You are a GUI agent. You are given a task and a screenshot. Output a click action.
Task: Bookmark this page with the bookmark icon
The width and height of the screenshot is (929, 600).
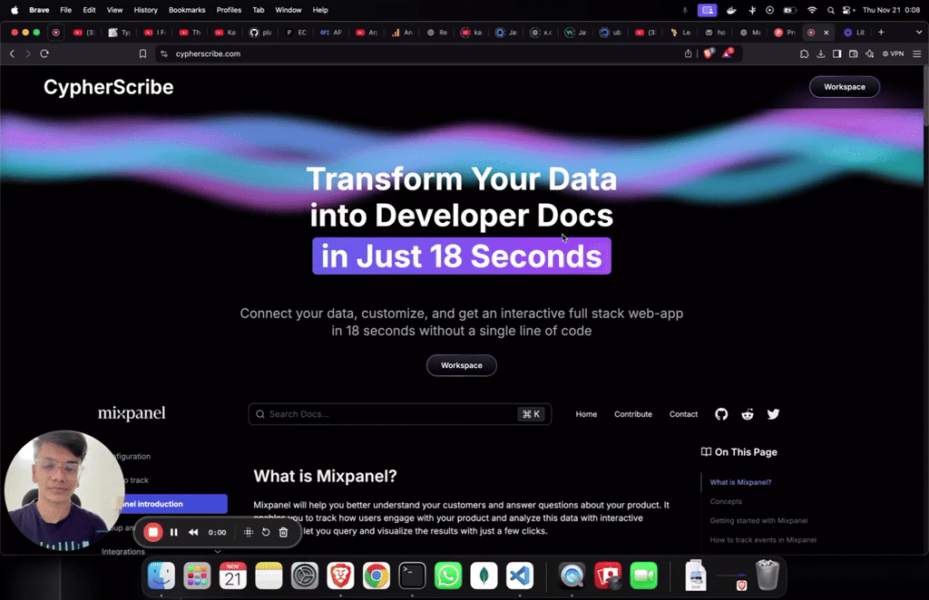pyautogui.click(x=142, y=53)
